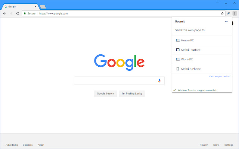Image resolution: width=239 pixels, height=149 pixels.
Task: Start voice search with microphone icon
Action: click(159, 80)
